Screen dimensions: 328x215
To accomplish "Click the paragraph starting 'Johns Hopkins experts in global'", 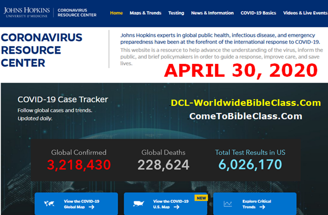I will [x=220, y=39].
